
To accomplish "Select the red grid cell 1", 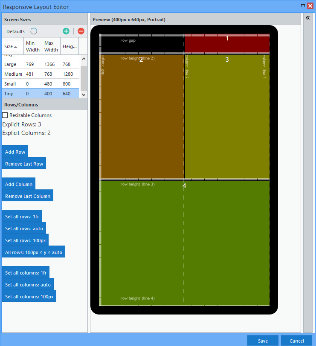I will 227,44.
